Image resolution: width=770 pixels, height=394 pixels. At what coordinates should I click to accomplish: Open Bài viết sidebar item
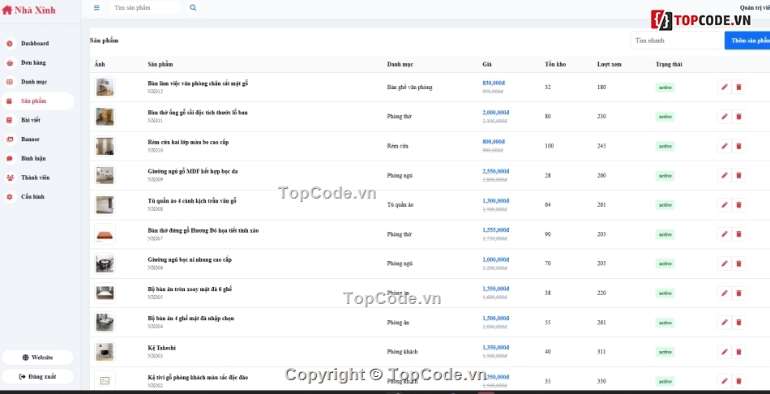(x=37, y=120)
